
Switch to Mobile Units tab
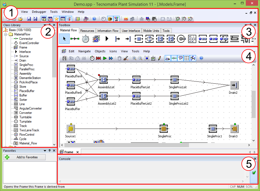(151, 31)
